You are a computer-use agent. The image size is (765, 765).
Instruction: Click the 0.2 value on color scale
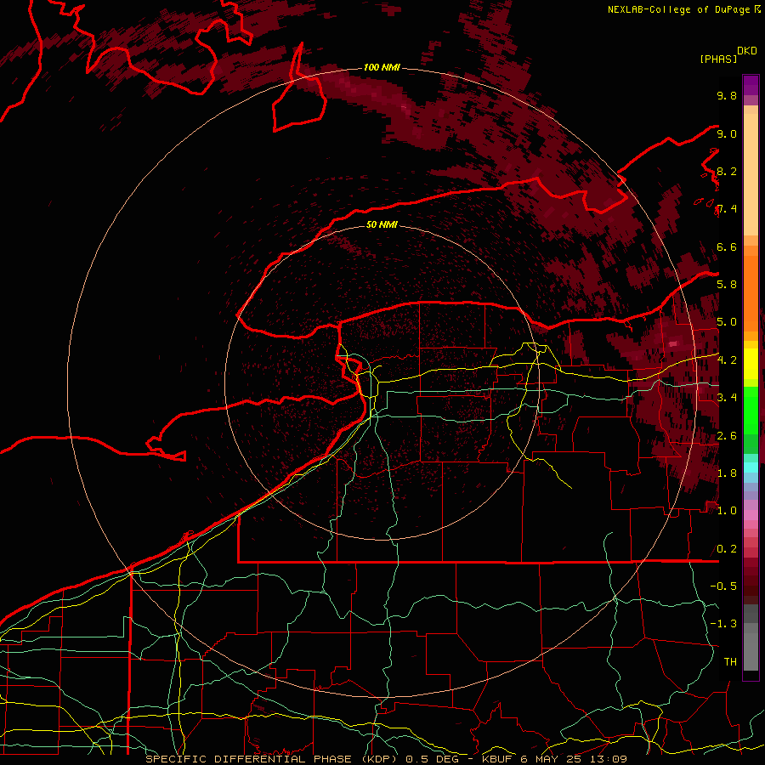tap(727, 549)
